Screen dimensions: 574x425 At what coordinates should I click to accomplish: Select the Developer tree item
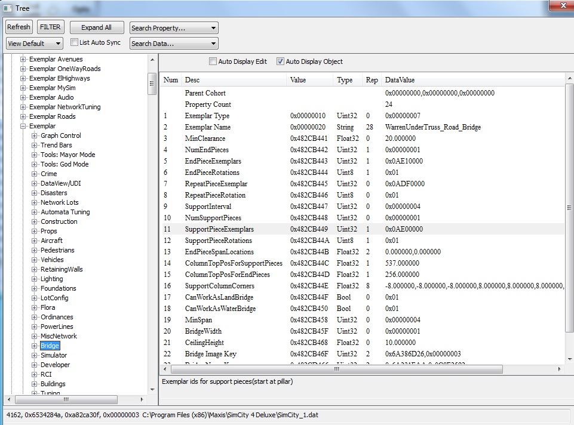click(55, 365)
